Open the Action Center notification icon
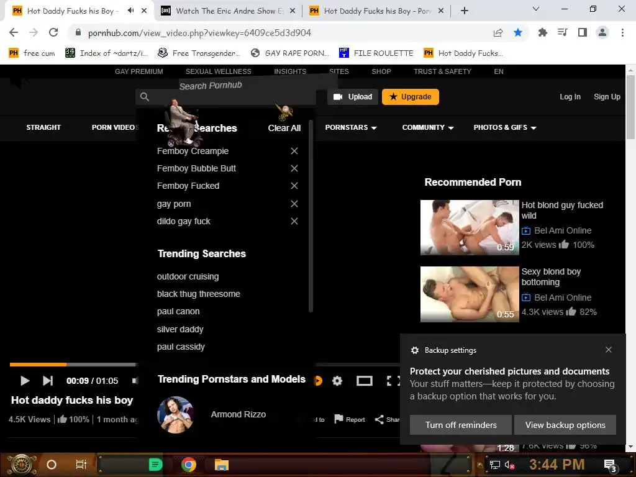Screen dimensions: 636x477 click(x=610, y=465)
